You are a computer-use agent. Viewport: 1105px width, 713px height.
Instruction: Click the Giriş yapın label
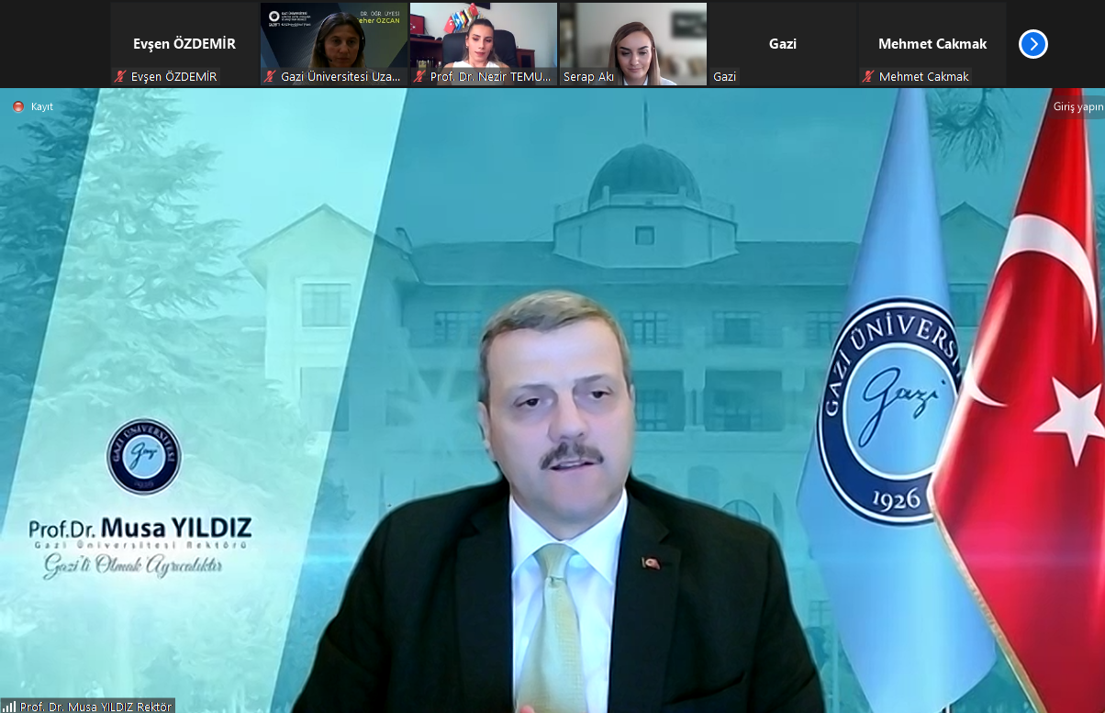[1078, 107]
